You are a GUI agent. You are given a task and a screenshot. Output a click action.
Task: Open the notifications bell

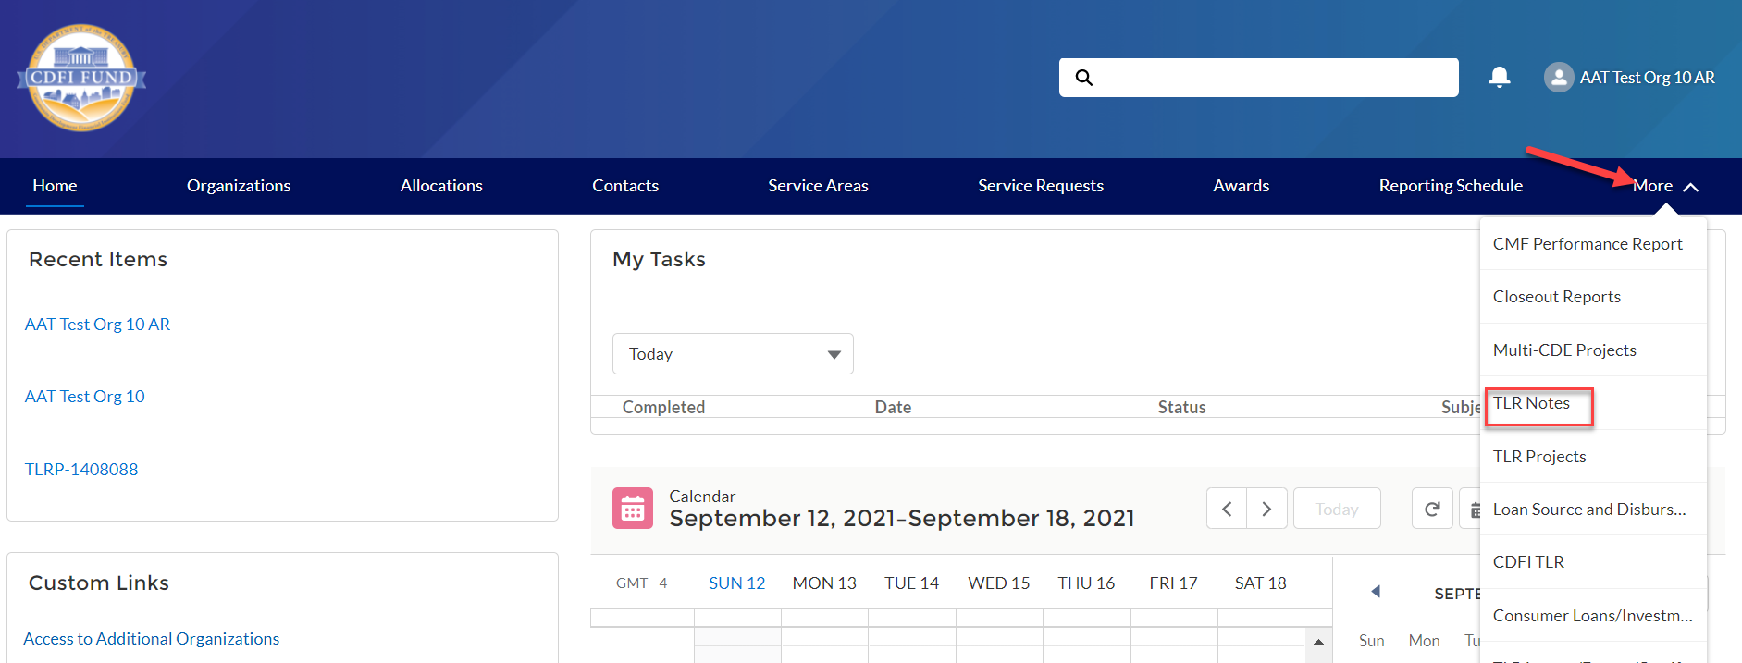click(1499, 77)
